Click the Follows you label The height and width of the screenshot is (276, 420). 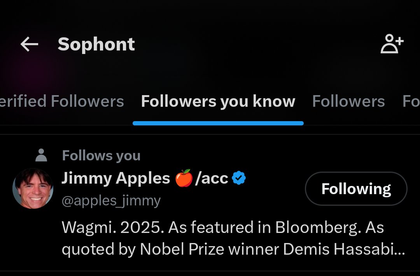[x=101, y=155]
